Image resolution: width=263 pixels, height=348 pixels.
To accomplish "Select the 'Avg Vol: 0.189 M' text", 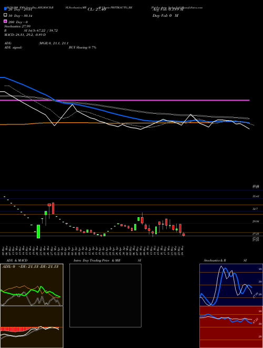I will (x=168, y=9).
